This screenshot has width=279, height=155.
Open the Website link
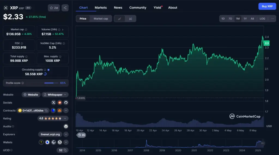31,95
